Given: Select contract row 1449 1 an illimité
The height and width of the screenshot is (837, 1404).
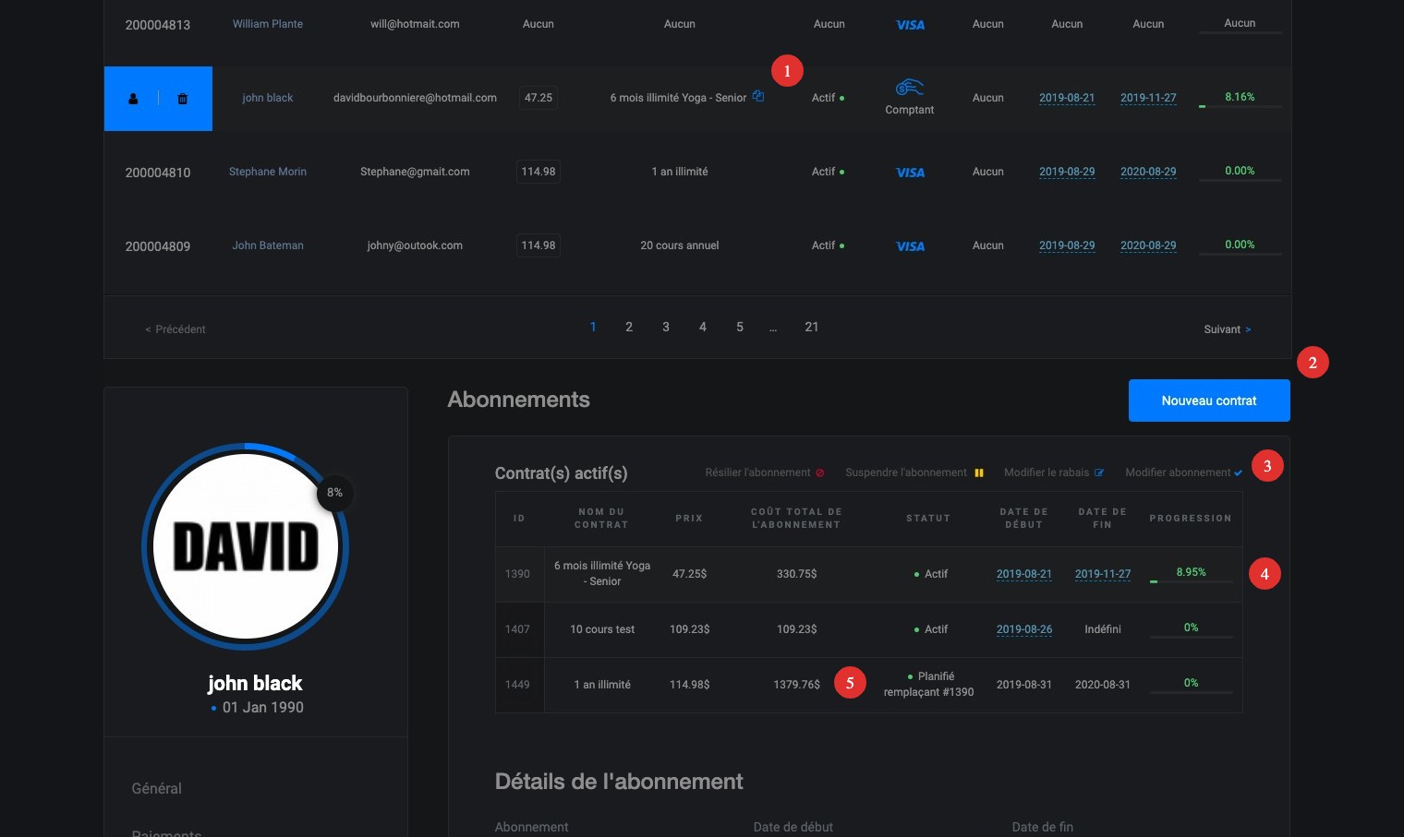Looking at the screenshot, I should click(x=602, y=685).
